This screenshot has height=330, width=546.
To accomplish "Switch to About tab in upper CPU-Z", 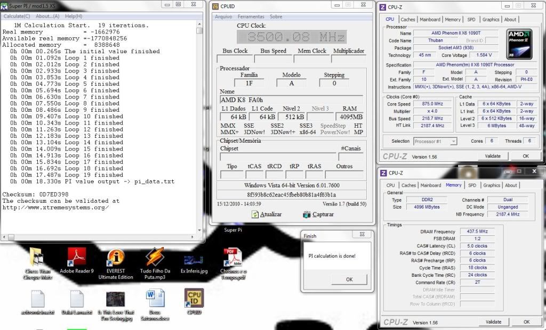I will coord(510,20).
